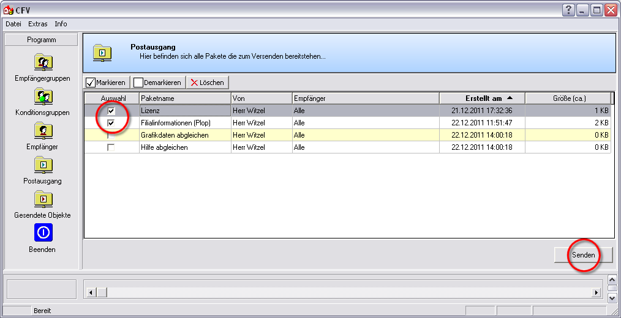Uncheck the Lizenz package checkbox
Screen dimensions: 621x318
pos(111,111)
